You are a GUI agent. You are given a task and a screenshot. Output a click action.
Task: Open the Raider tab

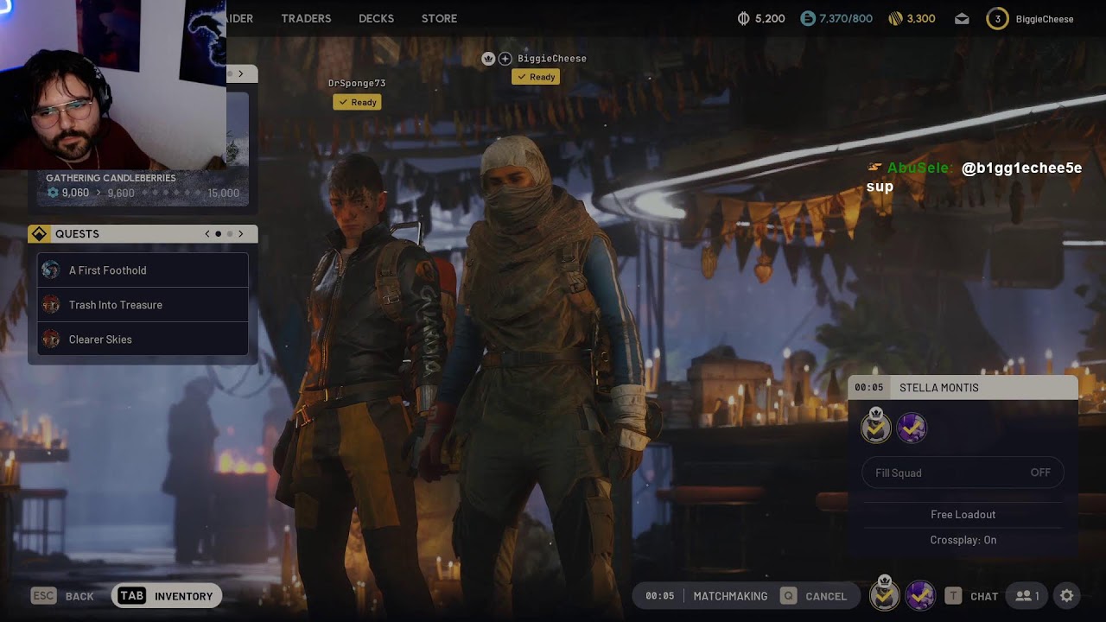(240, 18)
